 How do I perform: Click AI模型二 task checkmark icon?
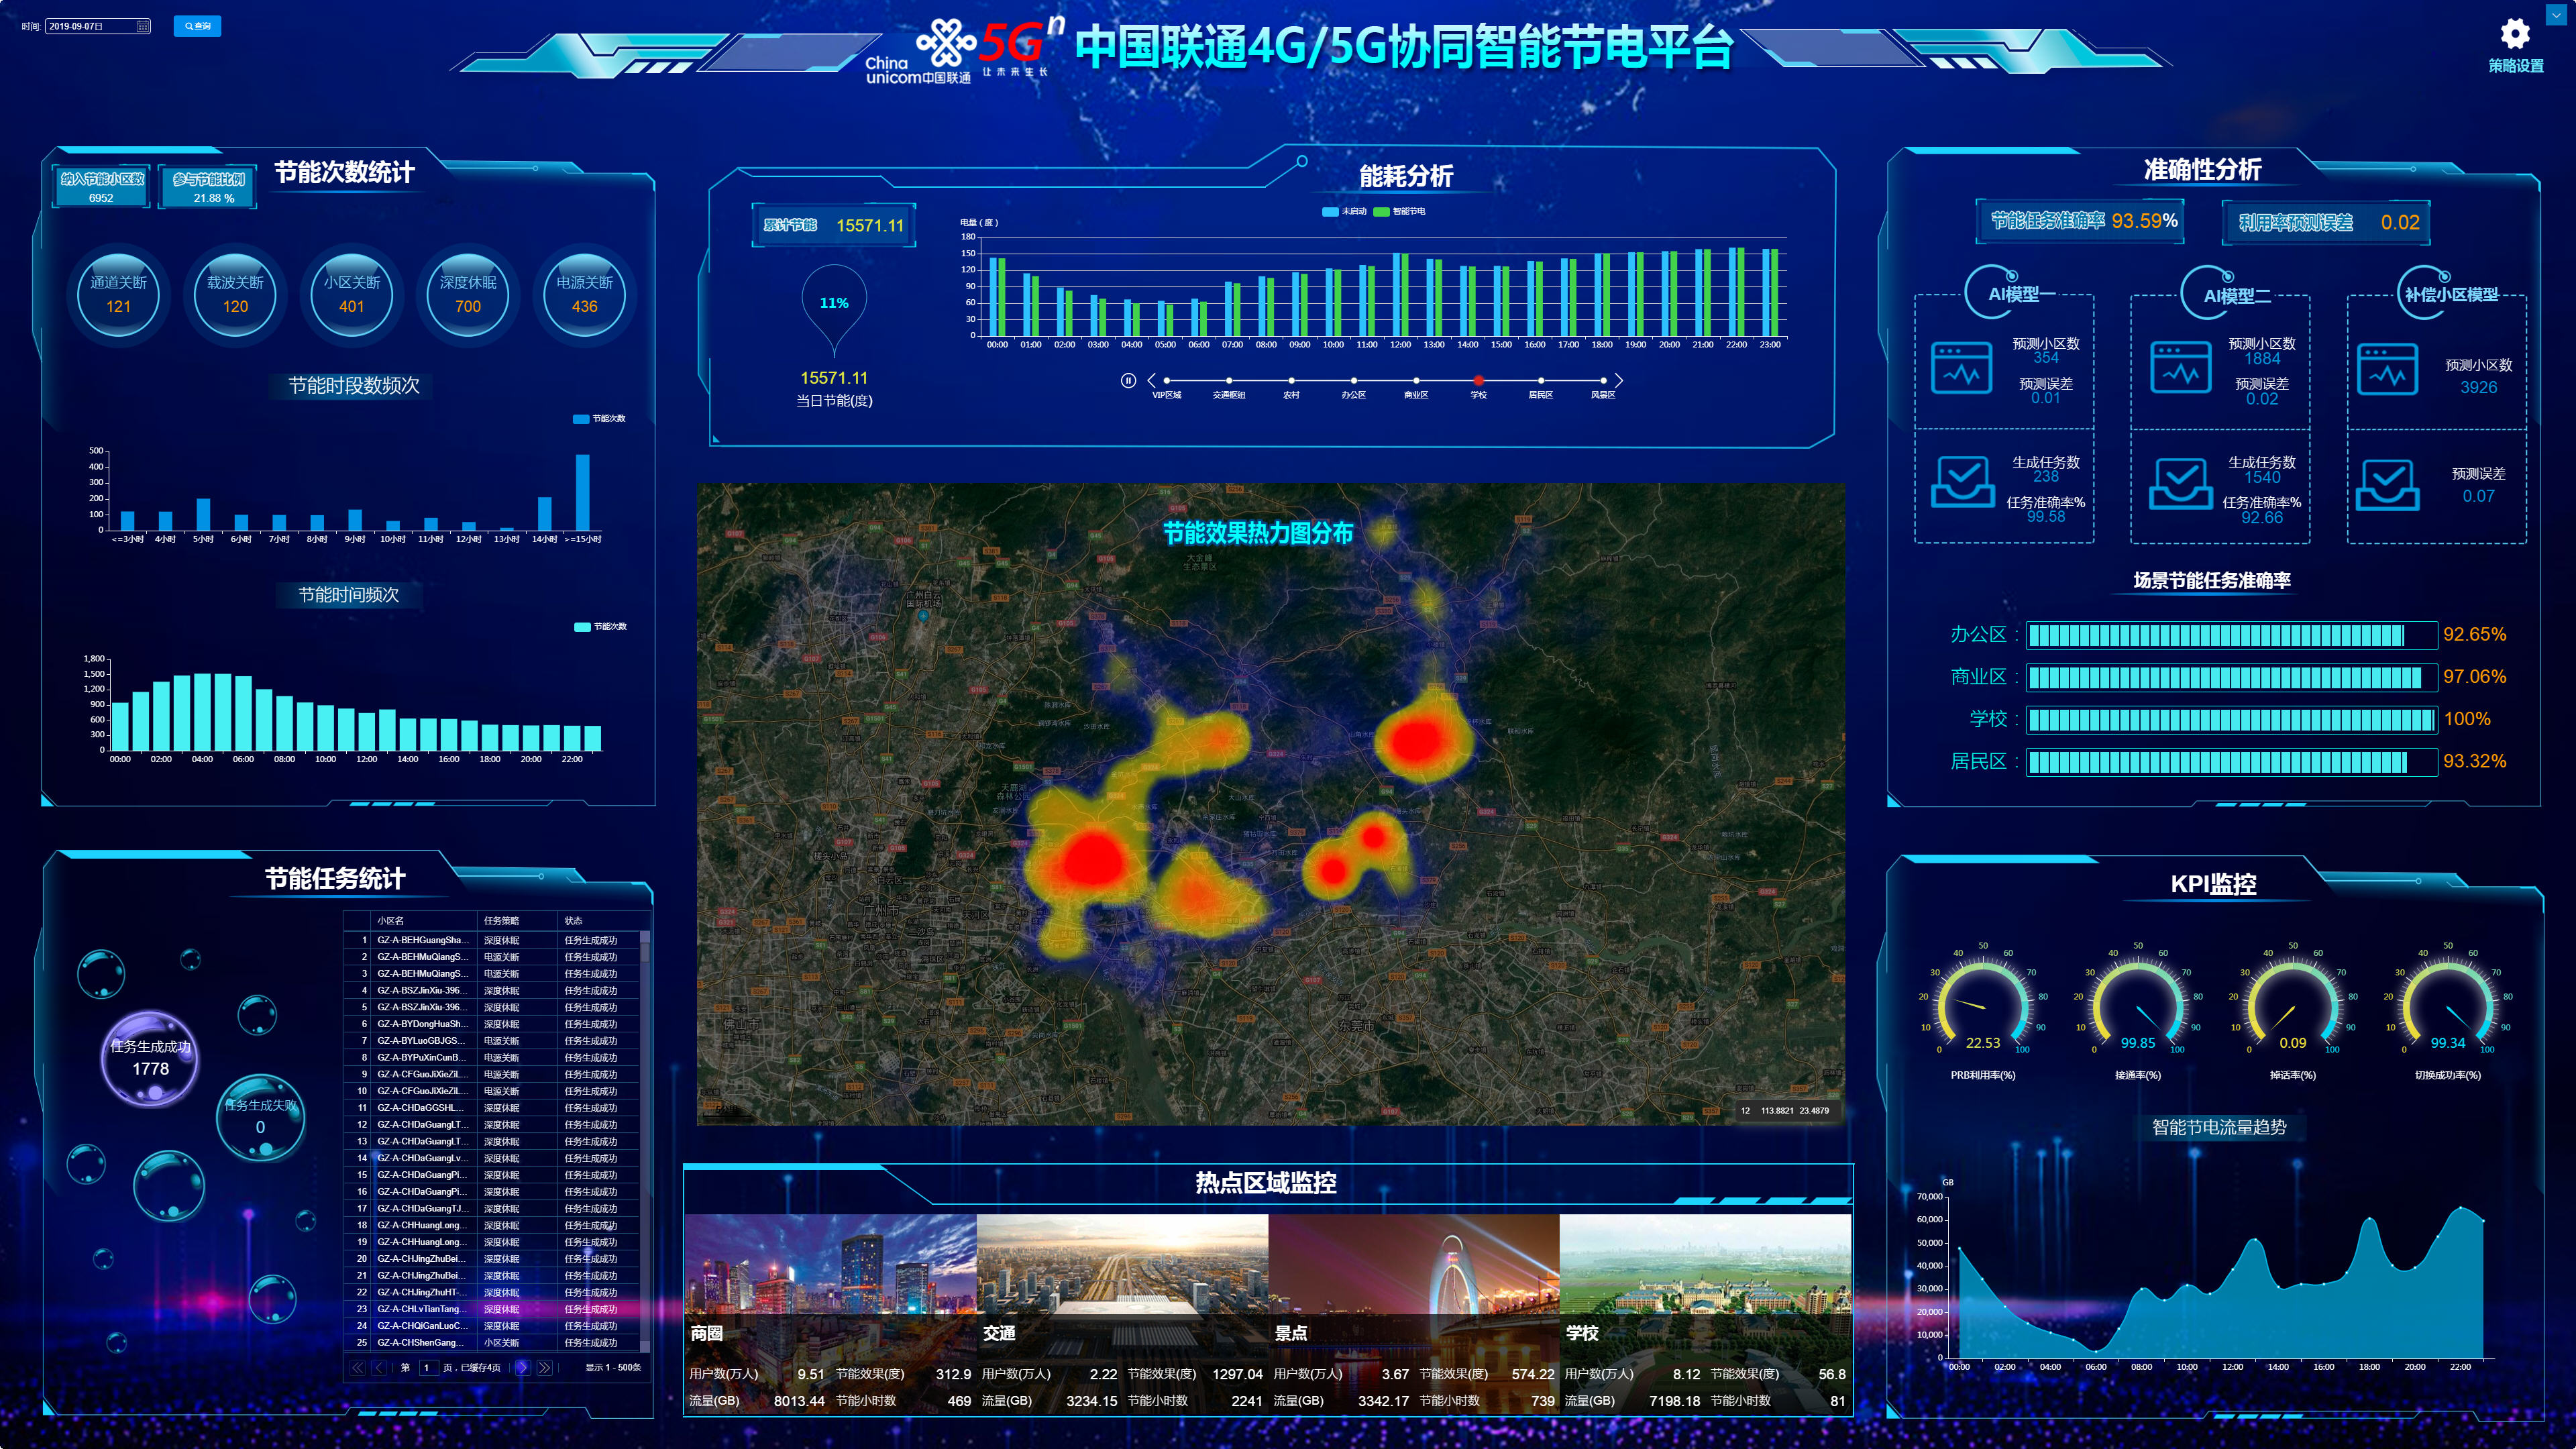(x=2181, y=484)
